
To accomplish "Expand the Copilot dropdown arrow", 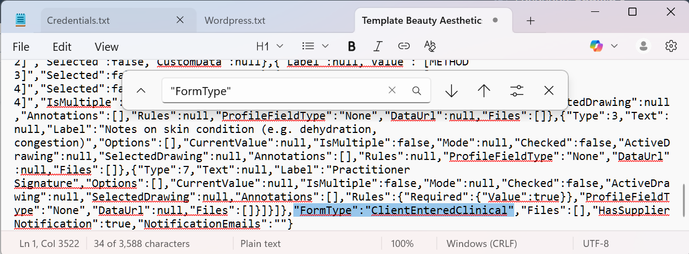I will 614,46.
